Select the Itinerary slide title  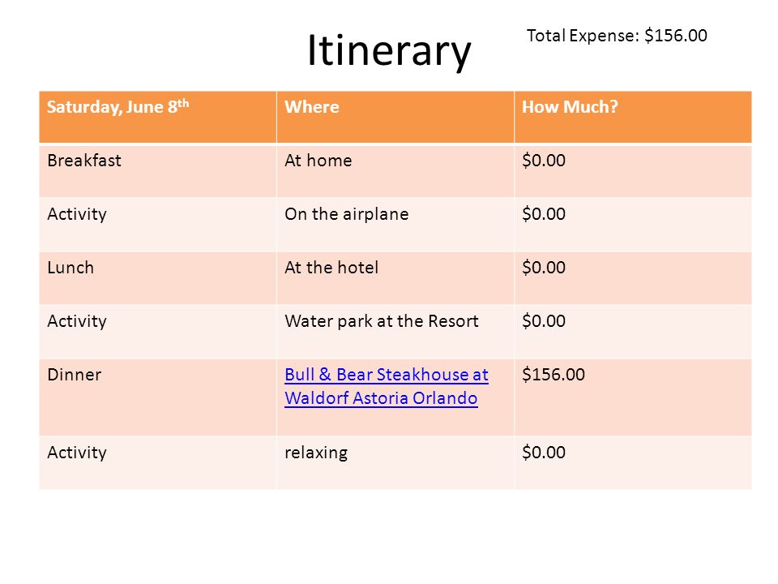click(389, 50)
